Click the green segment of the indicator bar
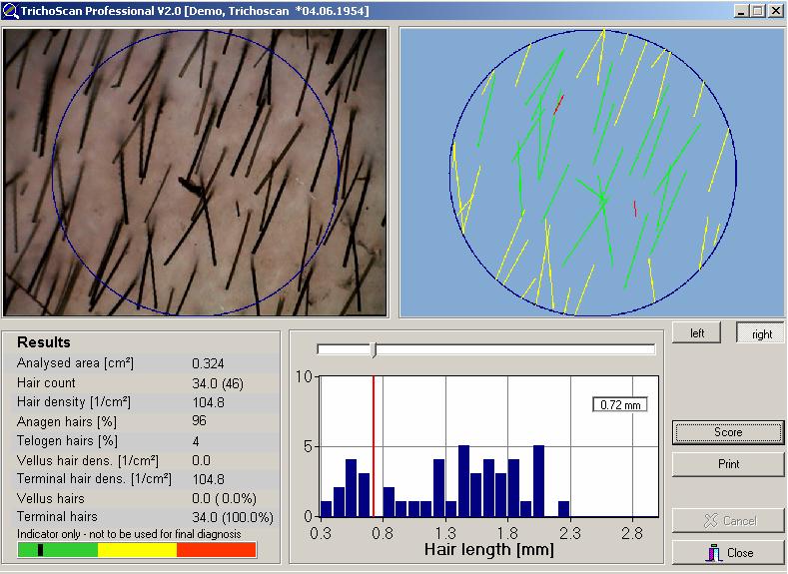 (x=60, y=550)
